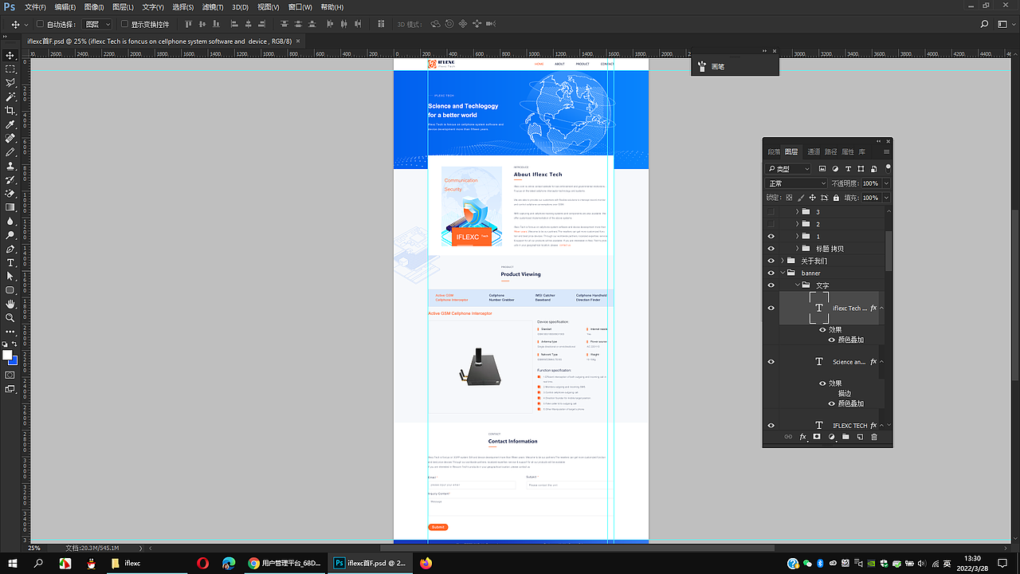Open the 不透明度 opacity dropdown arrow

pos(886,183)
